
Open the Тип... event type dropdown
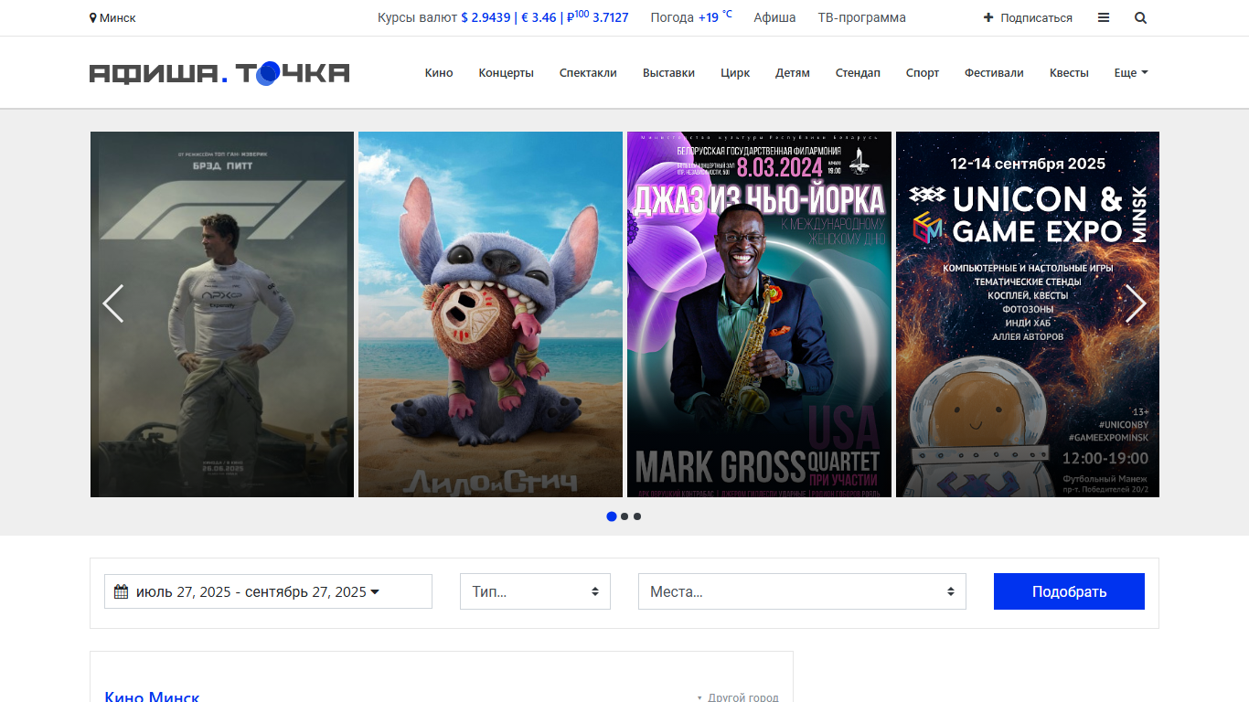(x=535, y=591)
